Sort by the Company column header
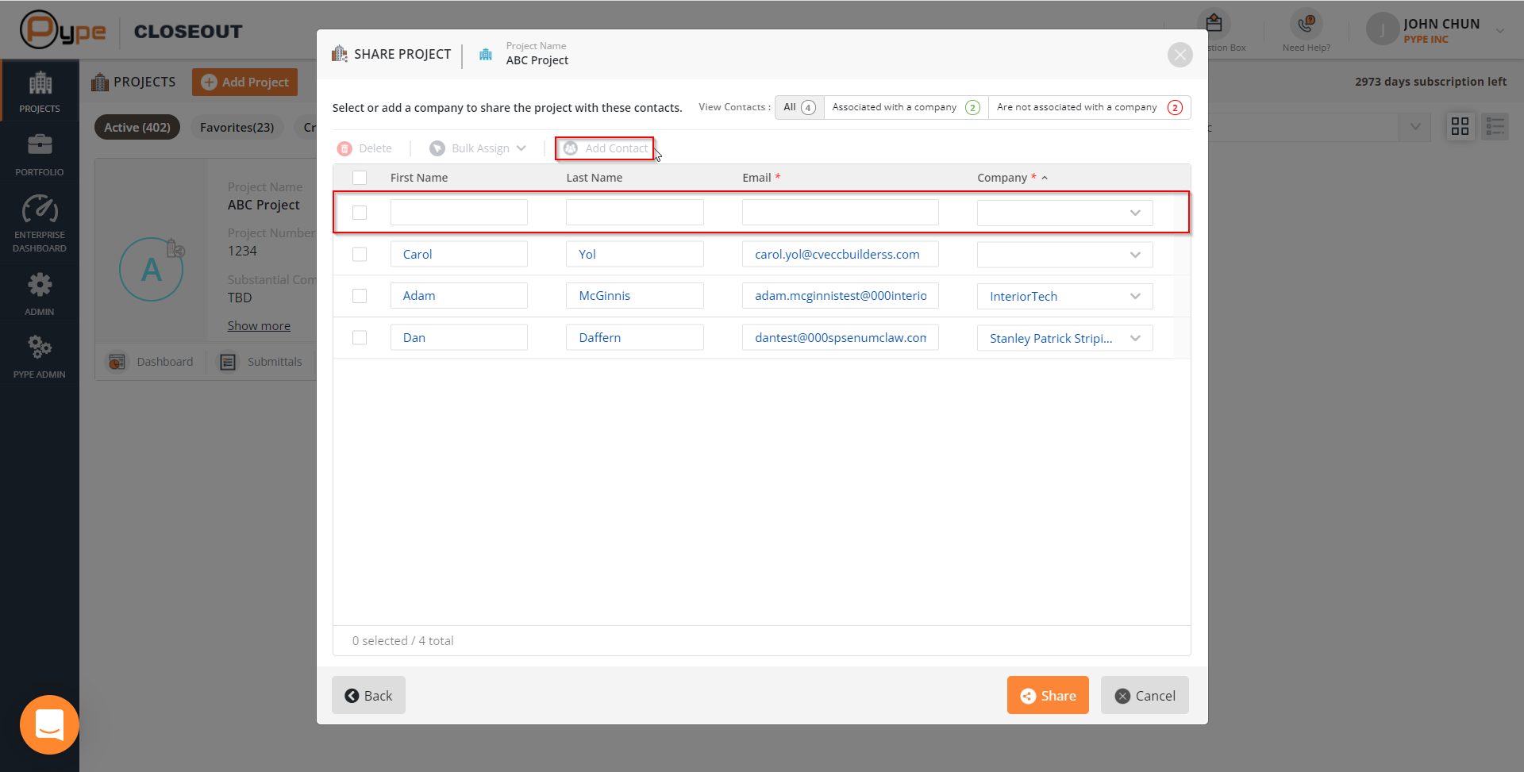1524x772 pixels. [1012, 178]
